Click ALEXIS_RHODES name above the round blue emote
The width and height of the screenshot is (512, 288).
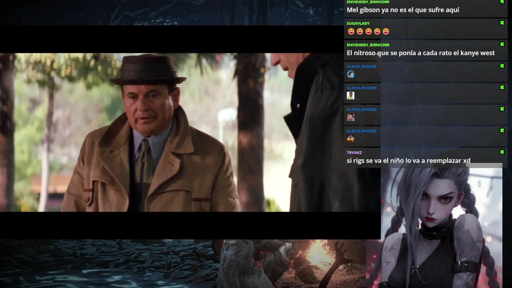coord(362,66)
